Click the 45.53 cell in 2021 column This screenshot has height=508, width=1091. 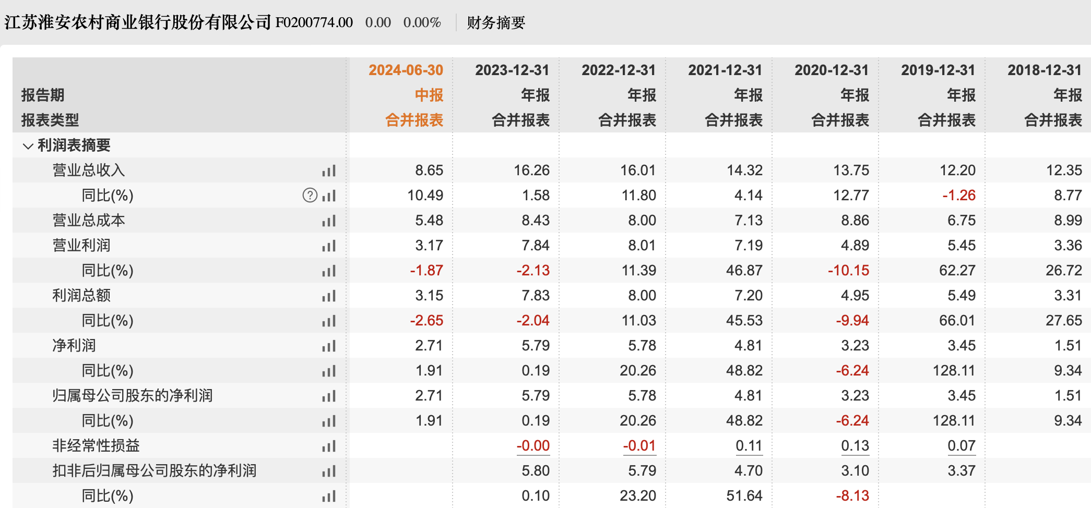(744, 321)
